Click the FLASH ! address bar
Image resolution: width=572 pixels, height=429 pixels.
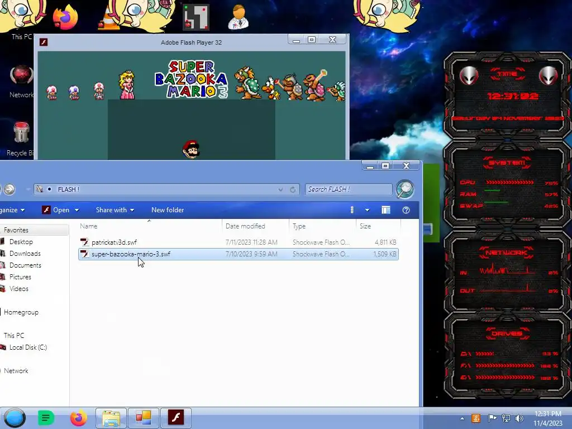pos(166,189)
